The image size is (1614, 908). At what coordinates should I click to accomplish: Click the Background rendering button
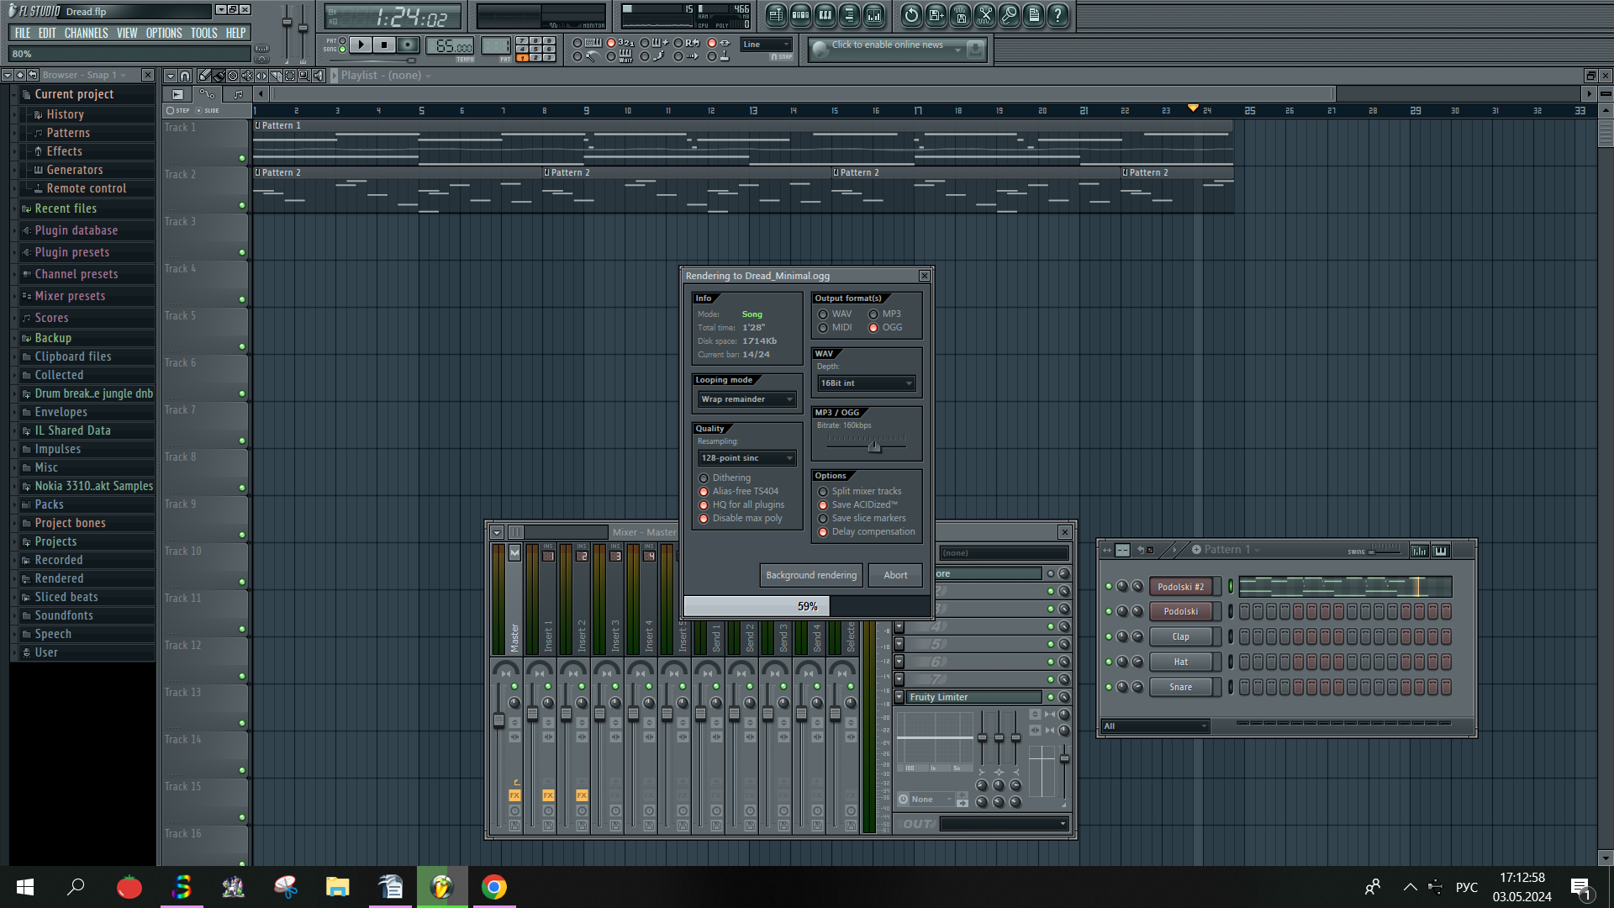coord(810,576)
